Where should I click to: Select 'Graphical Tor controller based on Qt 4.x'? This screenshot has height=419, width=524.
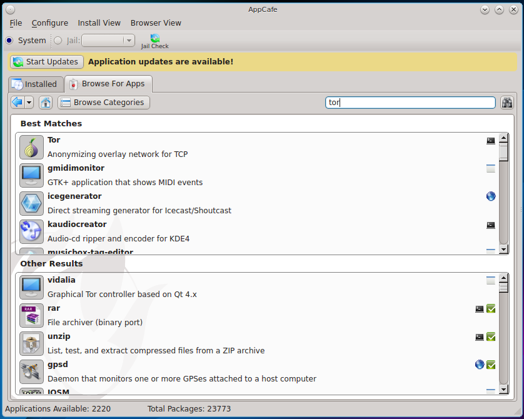(x=122, y=294)
